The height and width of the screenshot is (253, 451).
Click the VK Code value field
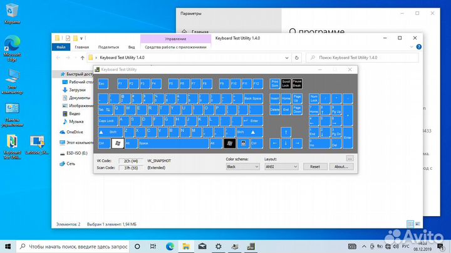click(131, 161)
